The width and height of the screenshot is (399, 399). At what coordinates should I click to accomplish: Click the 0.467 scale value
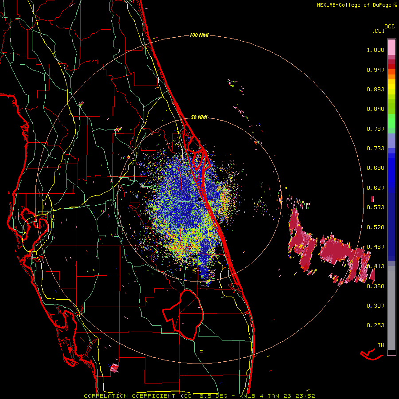coord(376,247)
